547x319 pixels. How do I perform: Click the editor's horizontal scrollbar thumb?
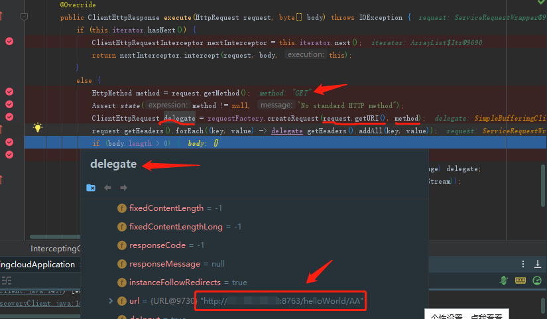(x=55, y=237)
